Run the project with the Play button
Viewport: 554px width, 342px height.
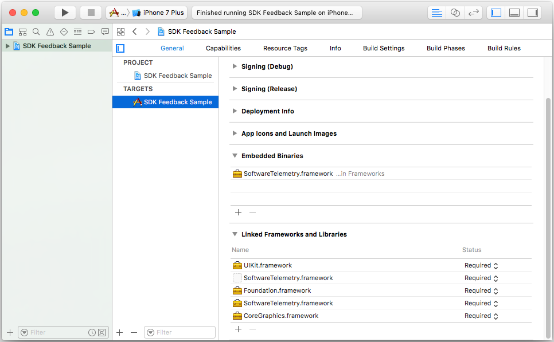coord(65,13)
